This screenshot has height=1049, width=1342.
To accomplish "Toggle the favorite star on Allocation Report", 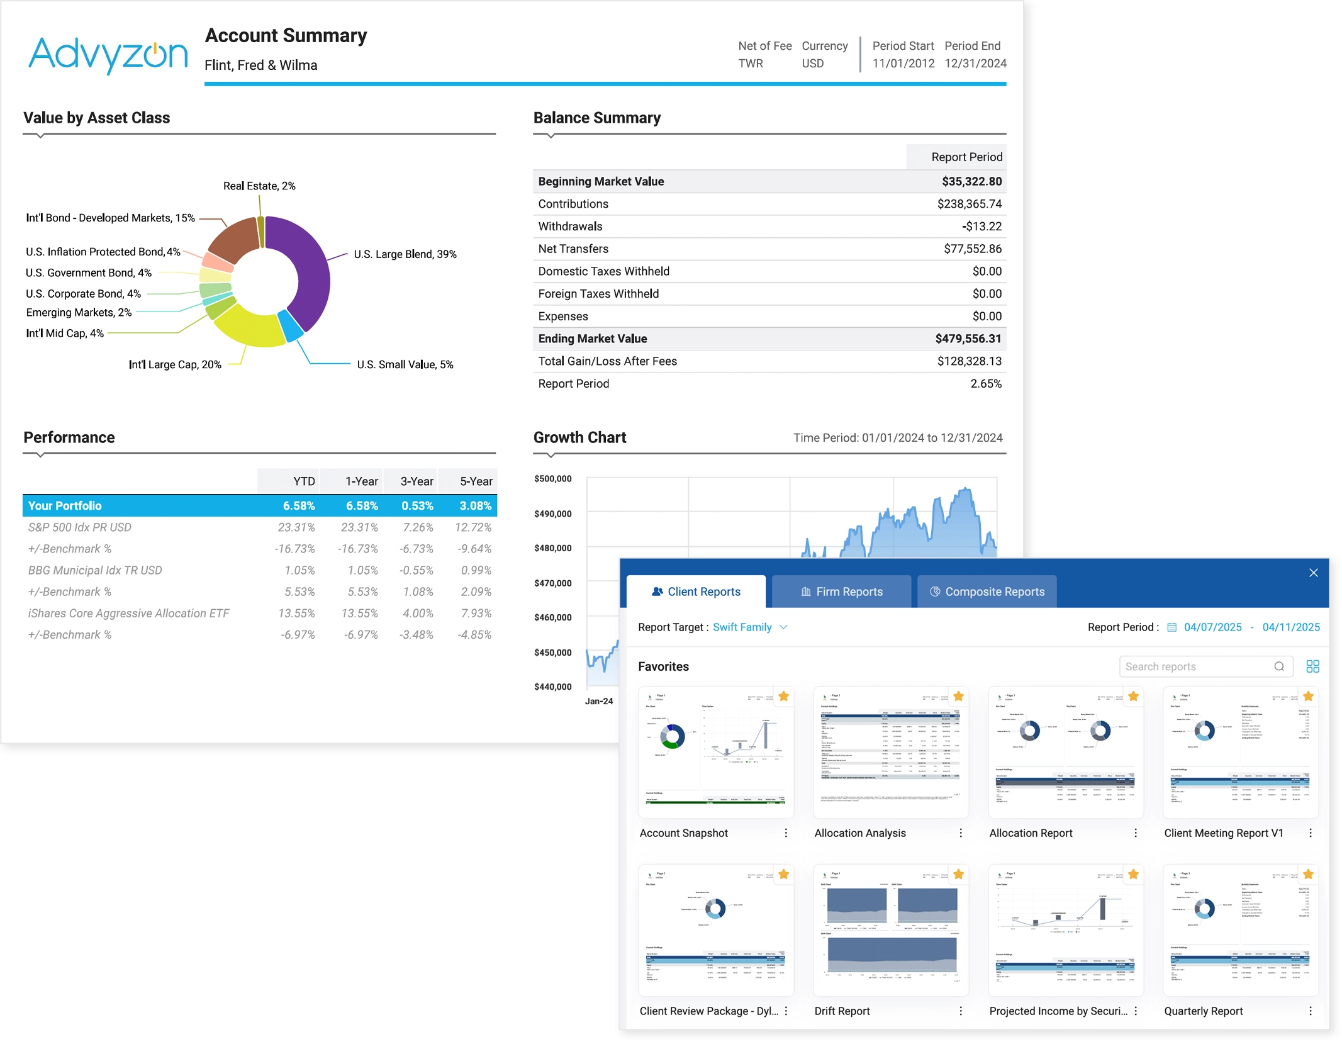I will pyautogui.click(x=1133, y=696).
